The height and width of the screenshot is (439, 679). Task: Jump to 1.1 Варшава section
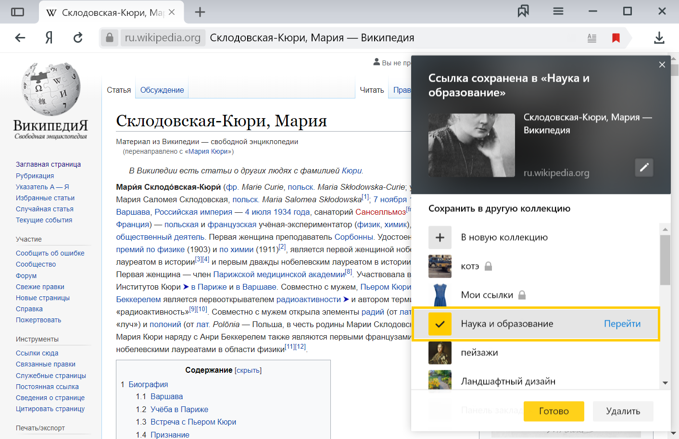(x=166, y=396)
